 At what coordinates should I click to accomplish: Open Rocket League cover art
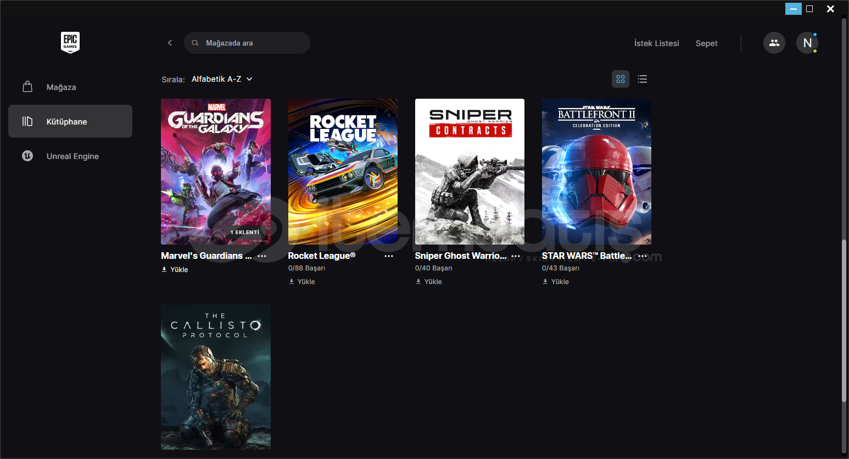(x=343, y=172)
